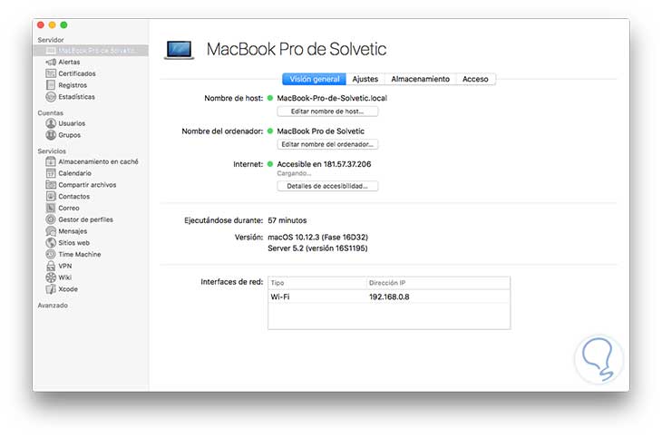Select the Mensajes icon in sidebar
The width and height of the screenshot is (662, 438).
(x=51, y=231)
